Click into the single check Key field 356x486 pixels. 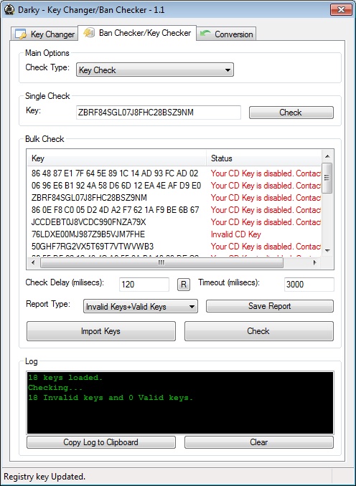(x=159, y=113)
